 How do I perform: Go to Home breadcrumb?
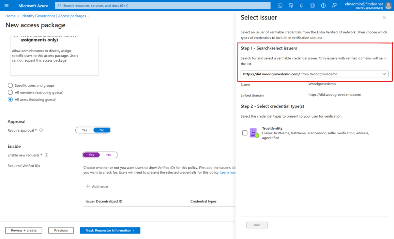(x=10, y=16)
